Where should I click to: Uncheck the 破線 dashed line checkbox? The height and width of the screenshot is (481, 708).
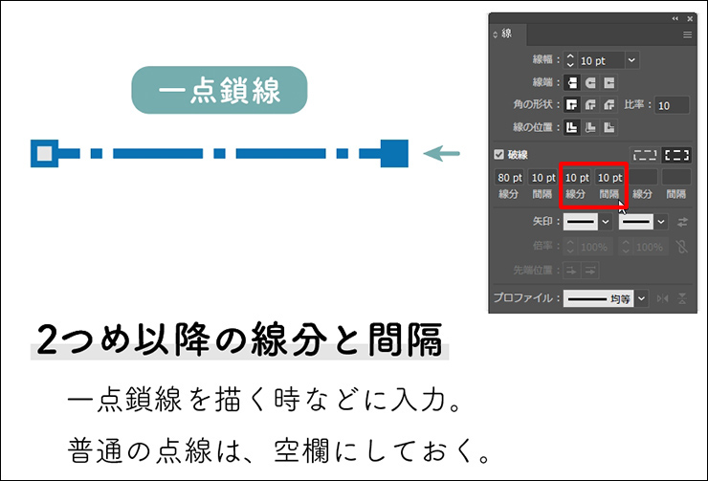pyautogui.click(x=498, y=155)
